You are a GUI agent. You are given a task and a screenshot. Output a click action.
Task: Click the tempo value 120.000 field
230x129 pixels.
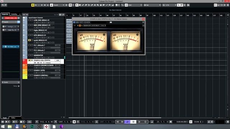coord(197,122)
